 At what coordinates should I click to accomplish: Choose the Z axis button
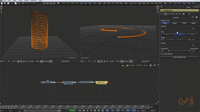[192, 34]
